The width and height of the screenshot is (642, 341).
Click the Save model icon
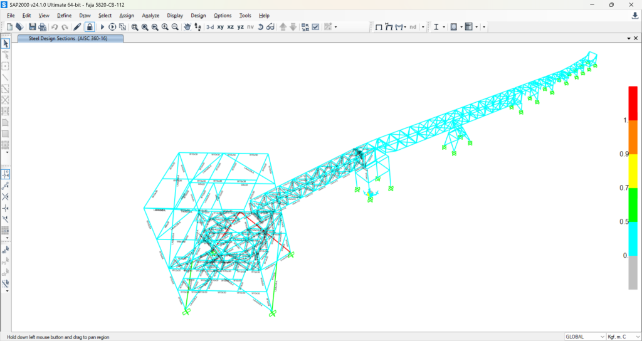coord(32,27)
